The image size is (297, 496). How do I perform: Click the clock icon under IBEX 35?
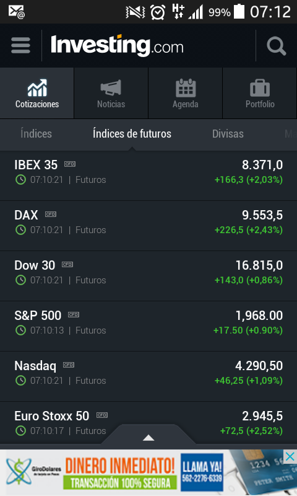20,180
